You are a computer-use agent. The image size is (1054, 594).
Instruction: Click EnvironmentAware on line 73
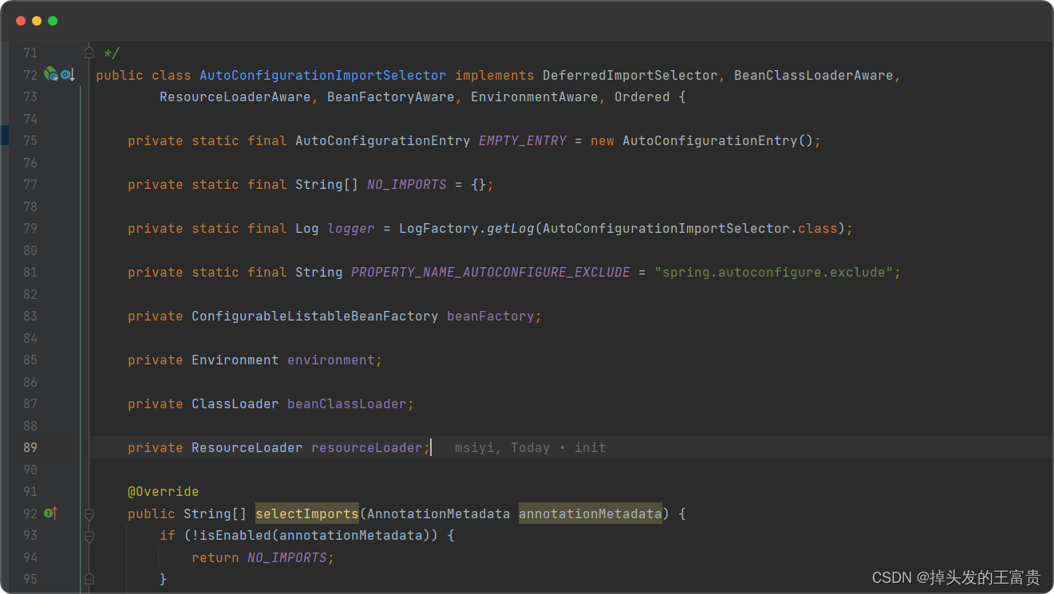[x=535, y=96]
